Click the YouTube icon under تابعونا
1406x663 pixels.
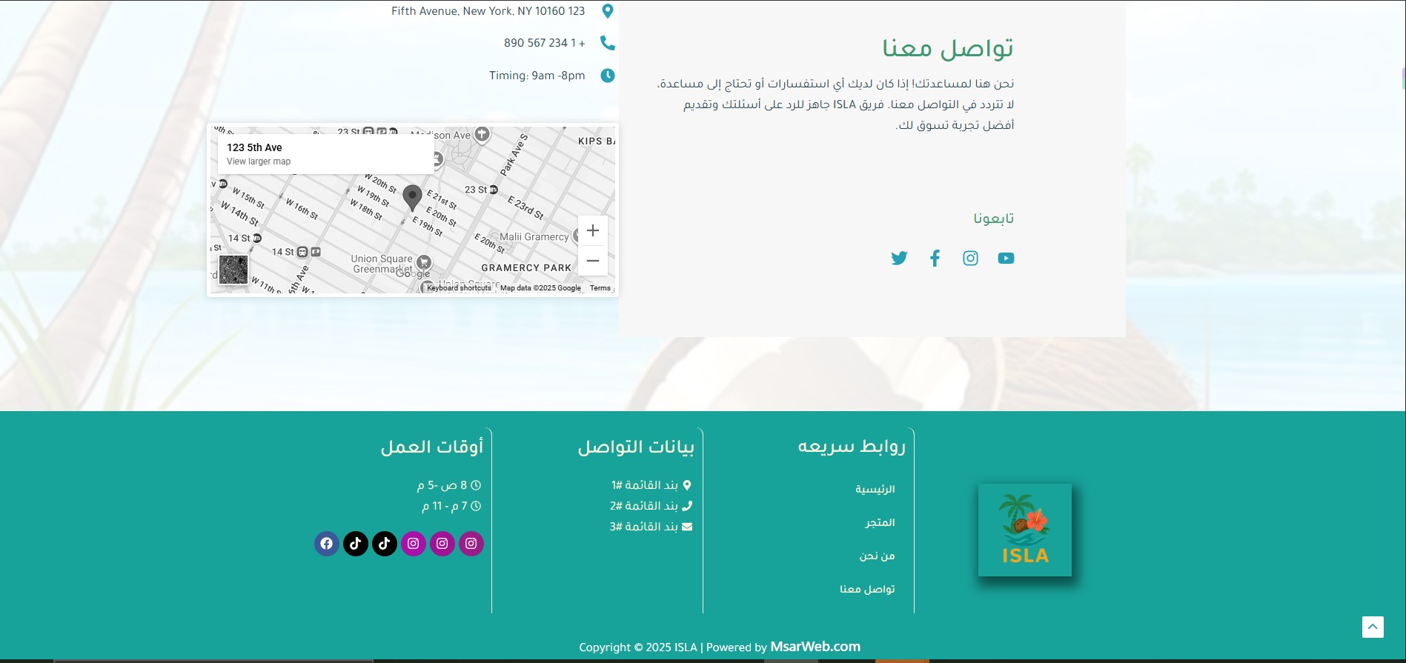(1006, 258)
